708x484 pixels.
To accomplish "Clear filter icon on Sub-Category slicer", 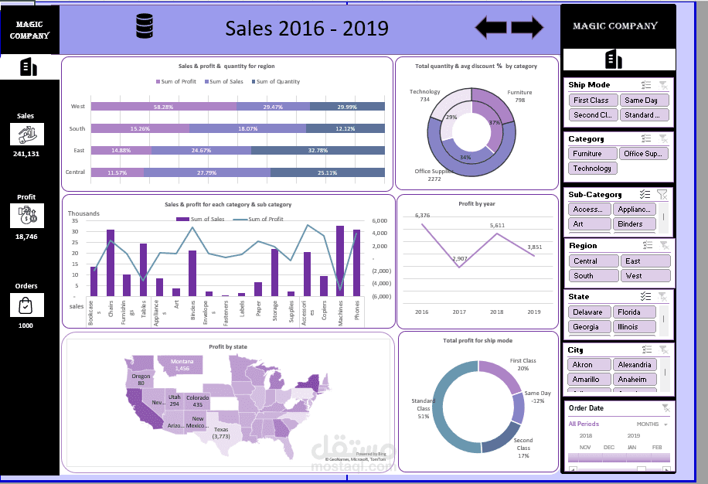I will [x=662, y=194].
